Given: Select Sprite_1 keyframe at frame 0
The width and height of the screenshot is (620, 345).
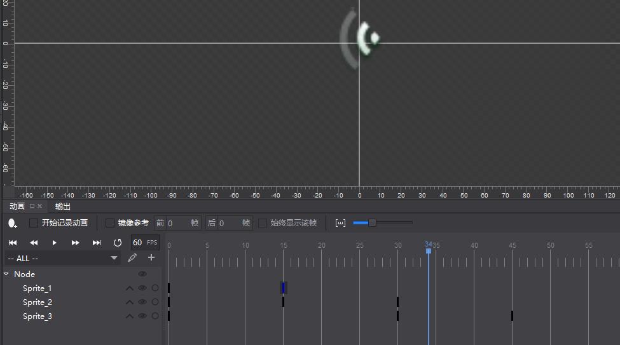Looking at the screenshot, I should (169, 288).
